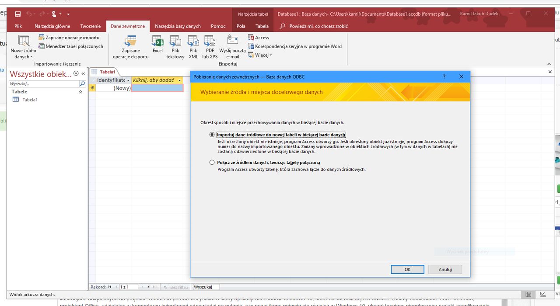Click OK in the ODBC dialog
The image size is (560, 306).
[x=407, y=269]
